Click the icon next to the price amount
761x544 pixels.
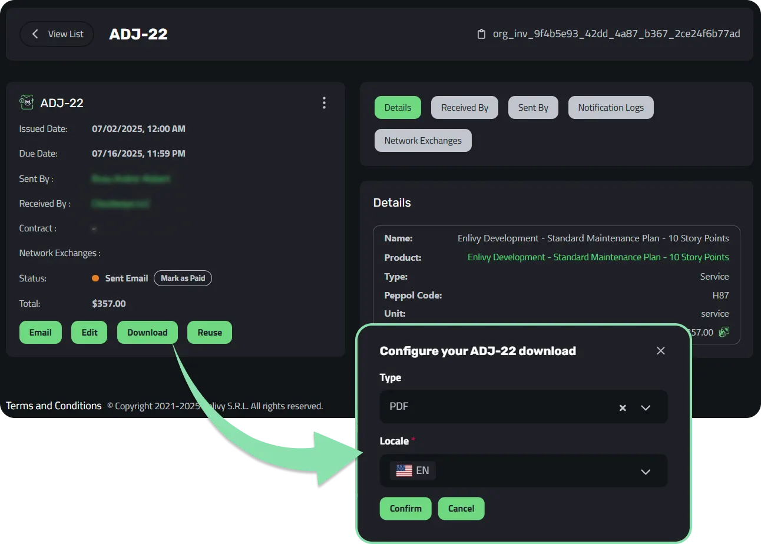tap(724, 332)
